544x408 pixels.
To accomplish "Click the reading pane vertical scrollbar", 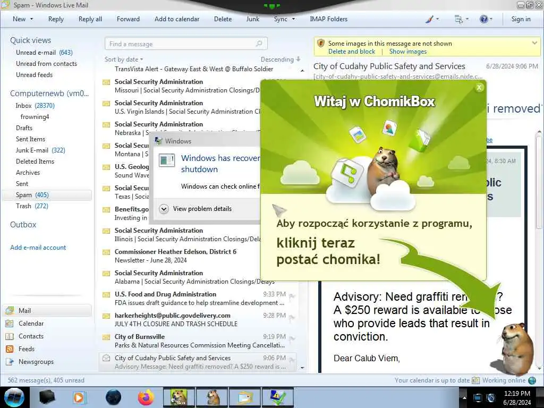I will [539, 181].
